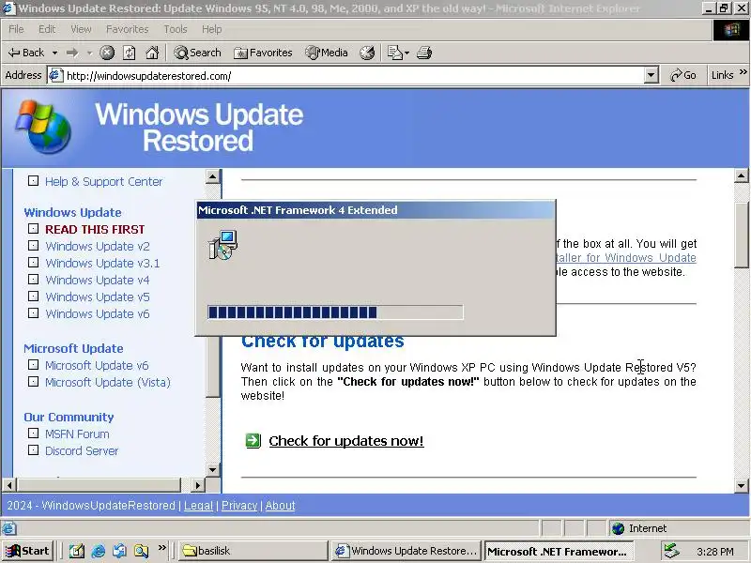Click the page icon in Address bar
The height and width of the screenshot is (563, 751).
tap(56, 76)
